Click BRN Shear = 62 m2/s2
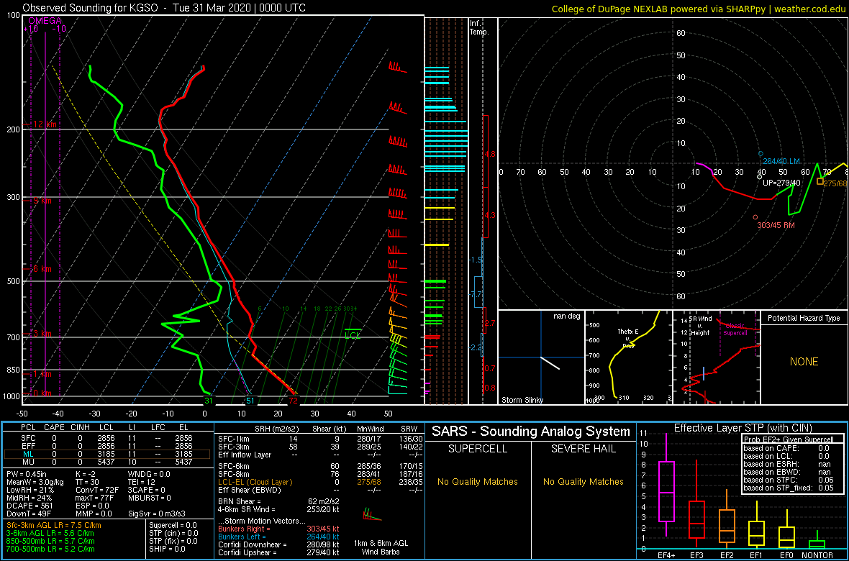The image size is (849, 561). (x=278, y=501)
